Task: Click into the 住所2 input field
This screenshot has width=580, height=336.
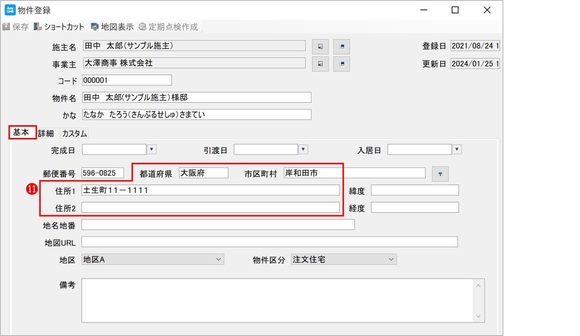Action: click(210, 207)
